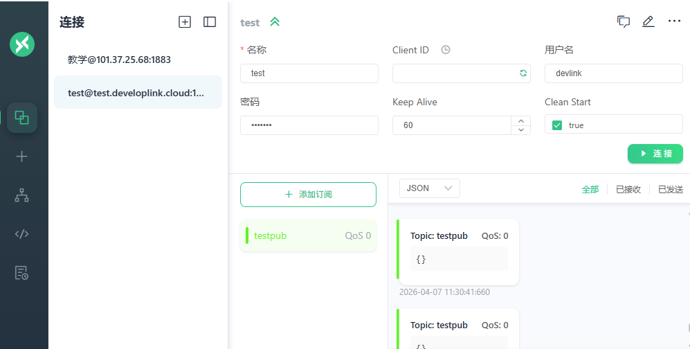Open the JSON format dropdown
Viewport: 690px width, 349px height.
[430, 188]
